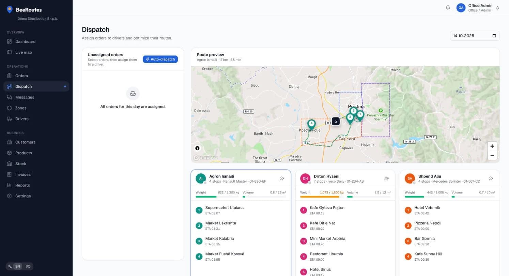
Task: Open Drivers page
Action: pos(36,119)
